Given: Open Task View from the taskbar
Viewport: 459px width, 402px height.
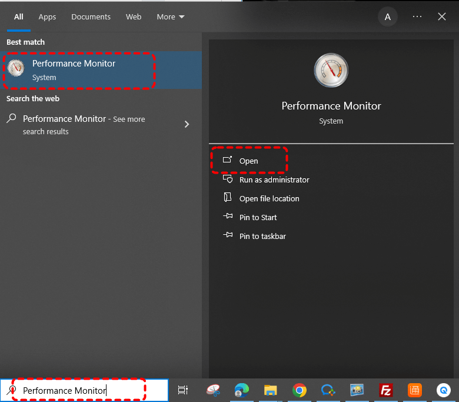Looking at the screenshot, I should click(x=183, y=390).
